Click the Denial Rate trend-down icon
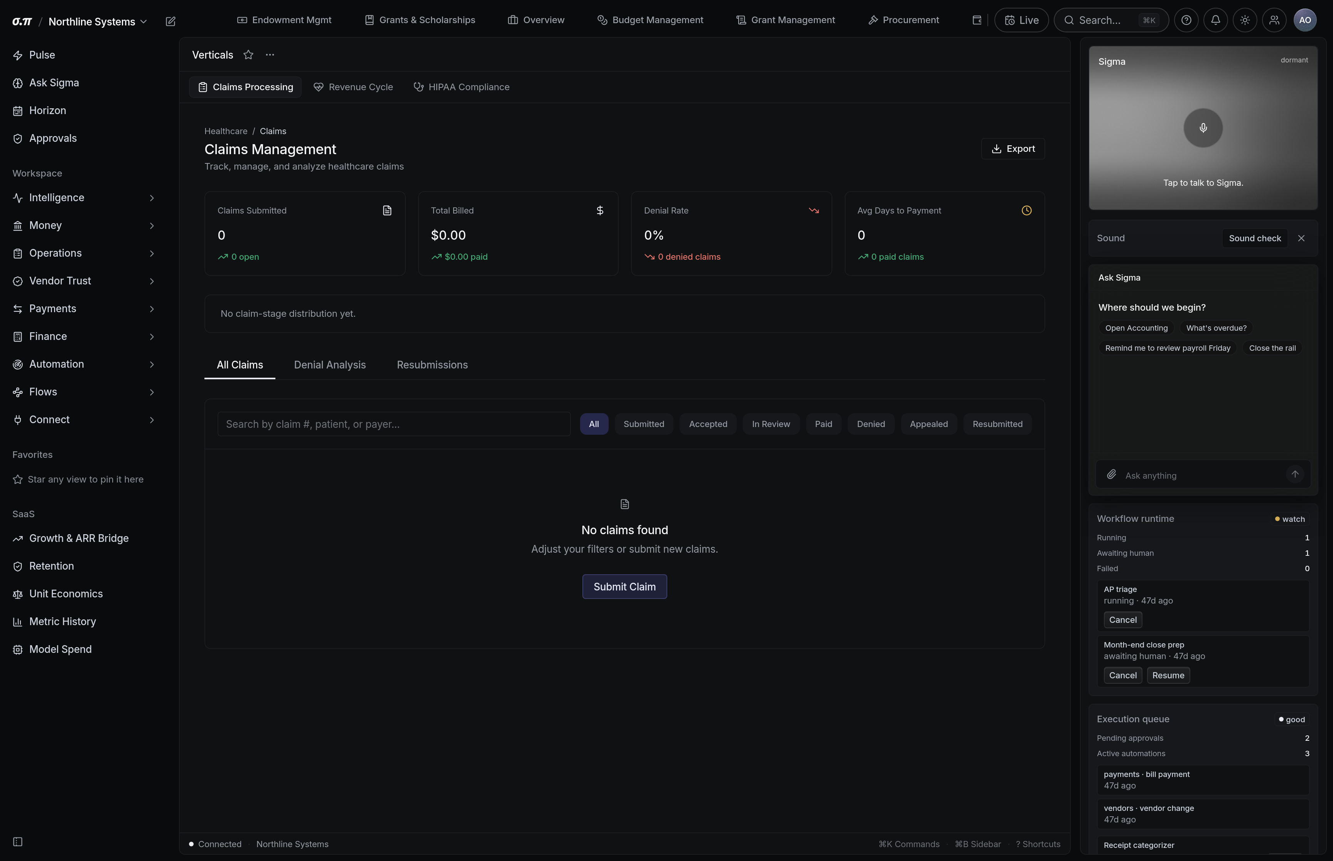Screen dimensions: 1333x861 pos(813,211)
